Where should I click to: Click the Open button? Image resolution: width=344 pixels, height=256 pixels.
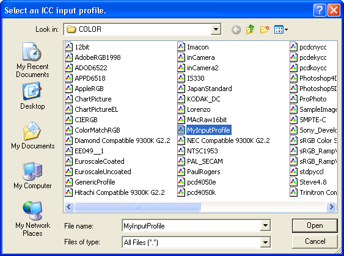pos(315,225)
